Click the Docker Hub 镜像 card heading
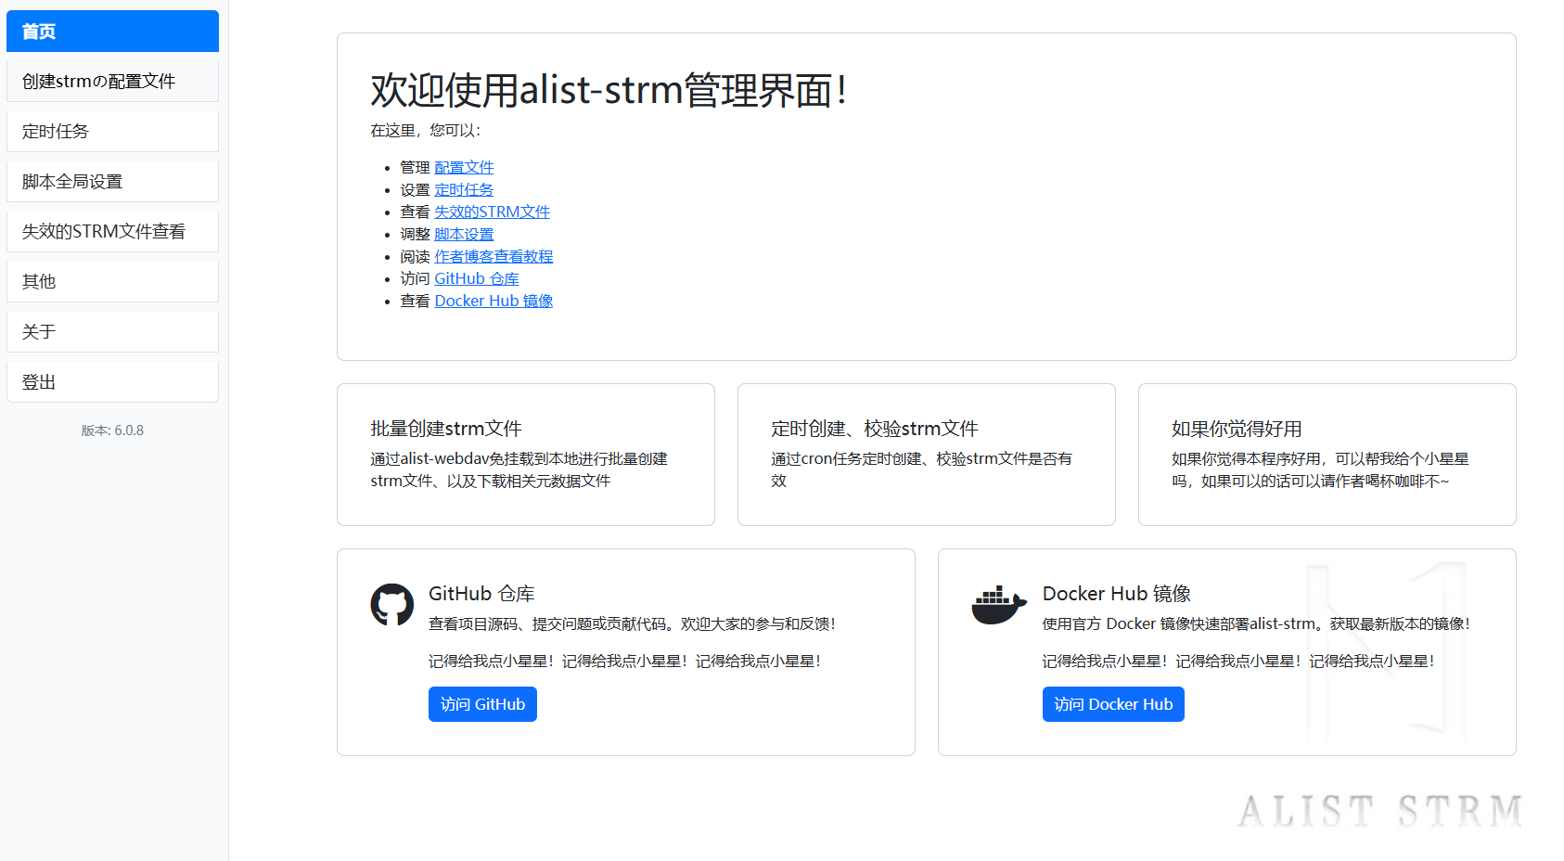 [1117, 594]
